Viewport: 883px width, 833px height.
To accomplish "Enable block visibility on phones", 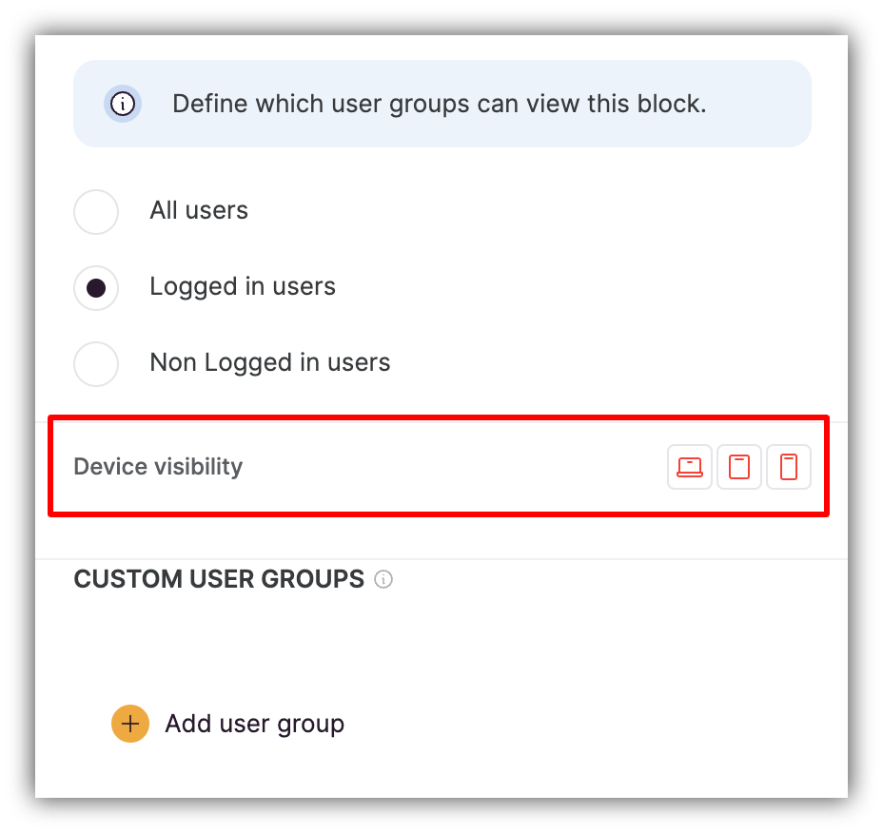I will click(x=788, y=467).
